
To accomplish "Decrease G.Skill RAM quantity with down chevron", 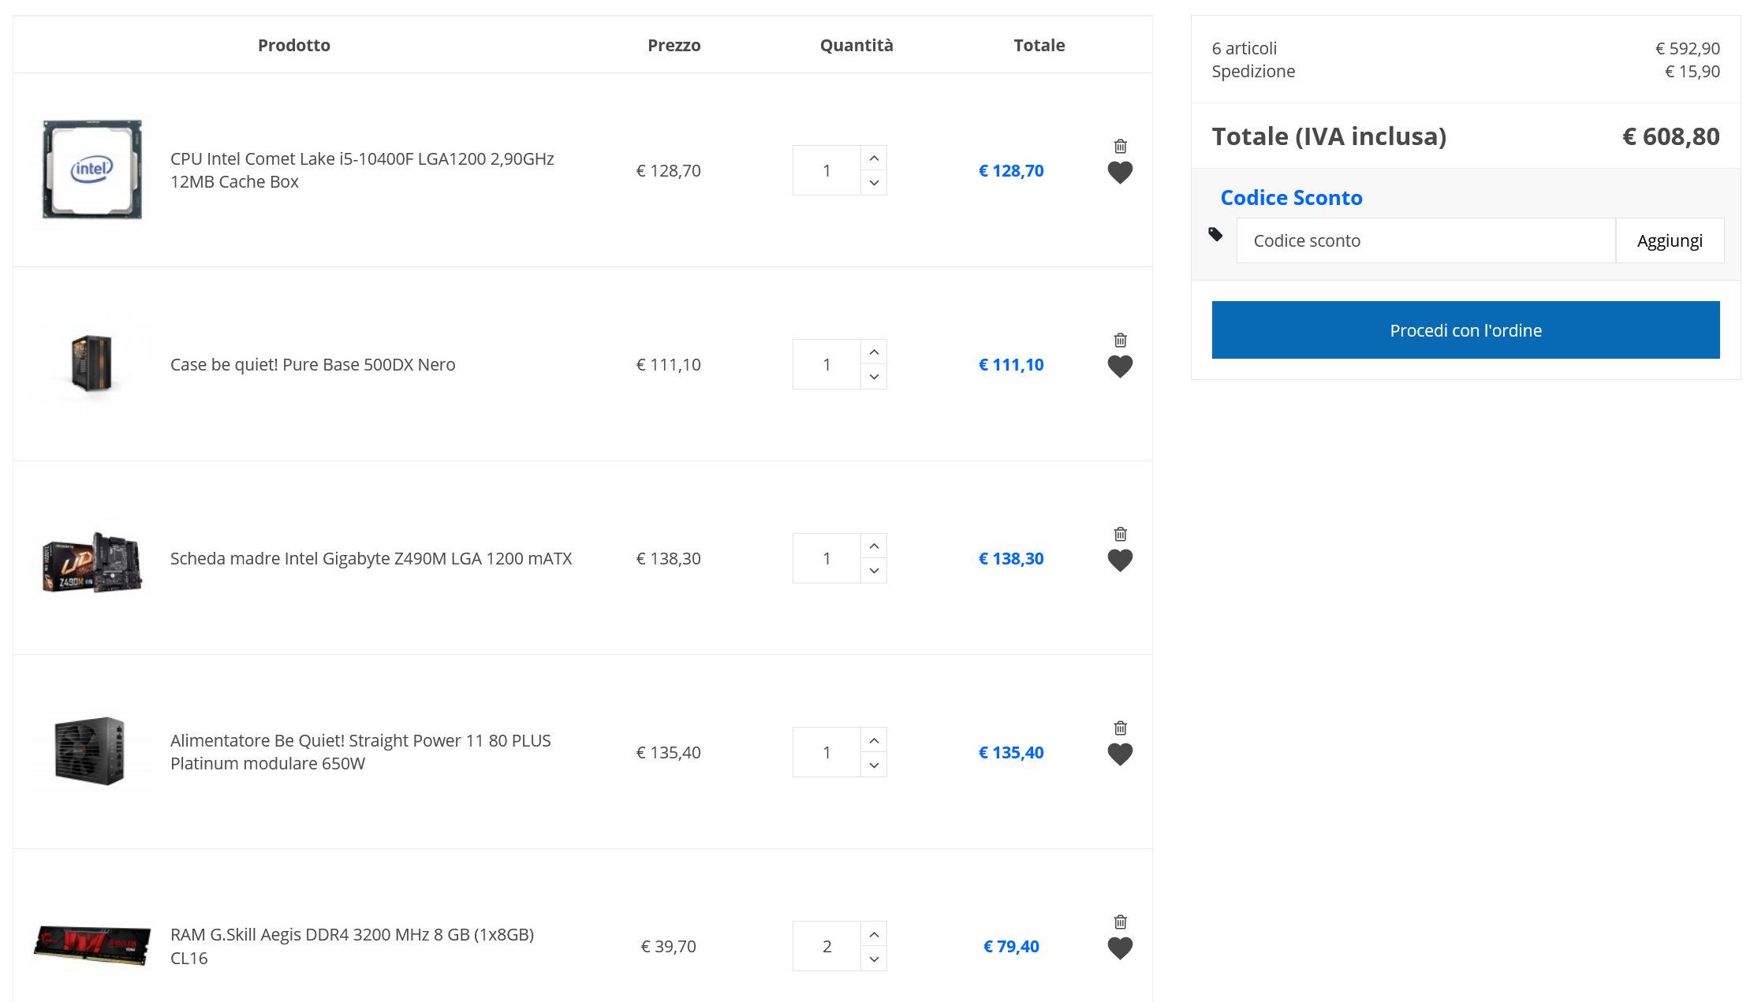I will click(874, 959).
